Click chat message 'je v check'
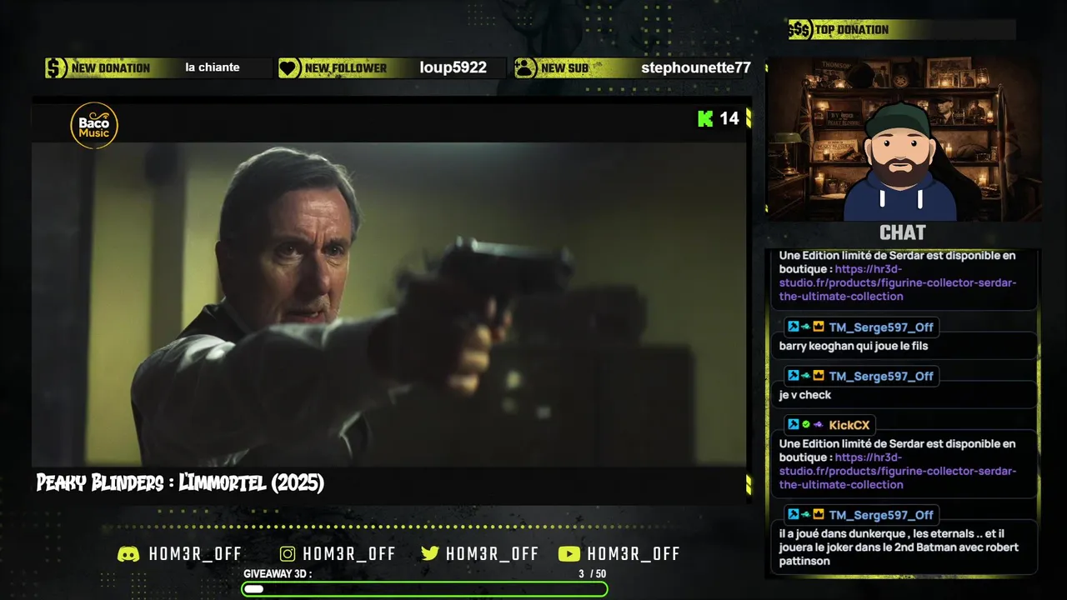Image resolution: width=1067 pixels, height=600 pixels. 805,395
